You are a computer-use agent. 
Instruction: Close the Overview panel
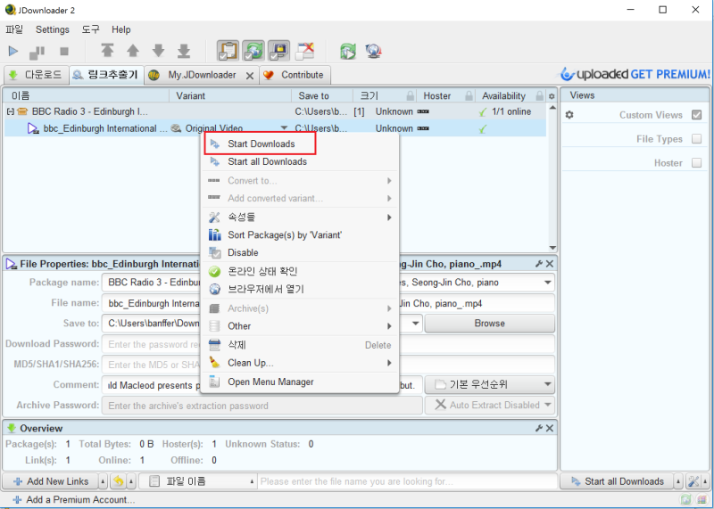coord(550,428)
